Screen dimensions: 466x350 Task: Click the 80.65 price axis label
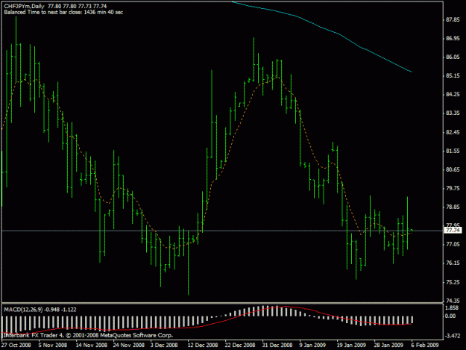(x=453, y=170)
